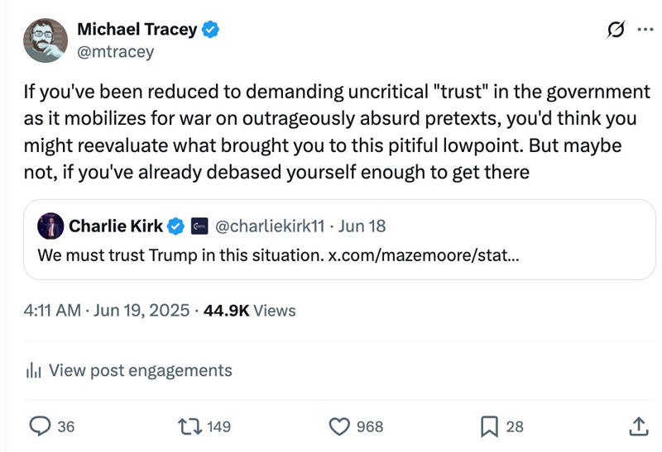Image resolution: width=662 pixels, height=452 pixels.
Task: Click the reply speech bubble icon
Action: (x=41, y=426)
